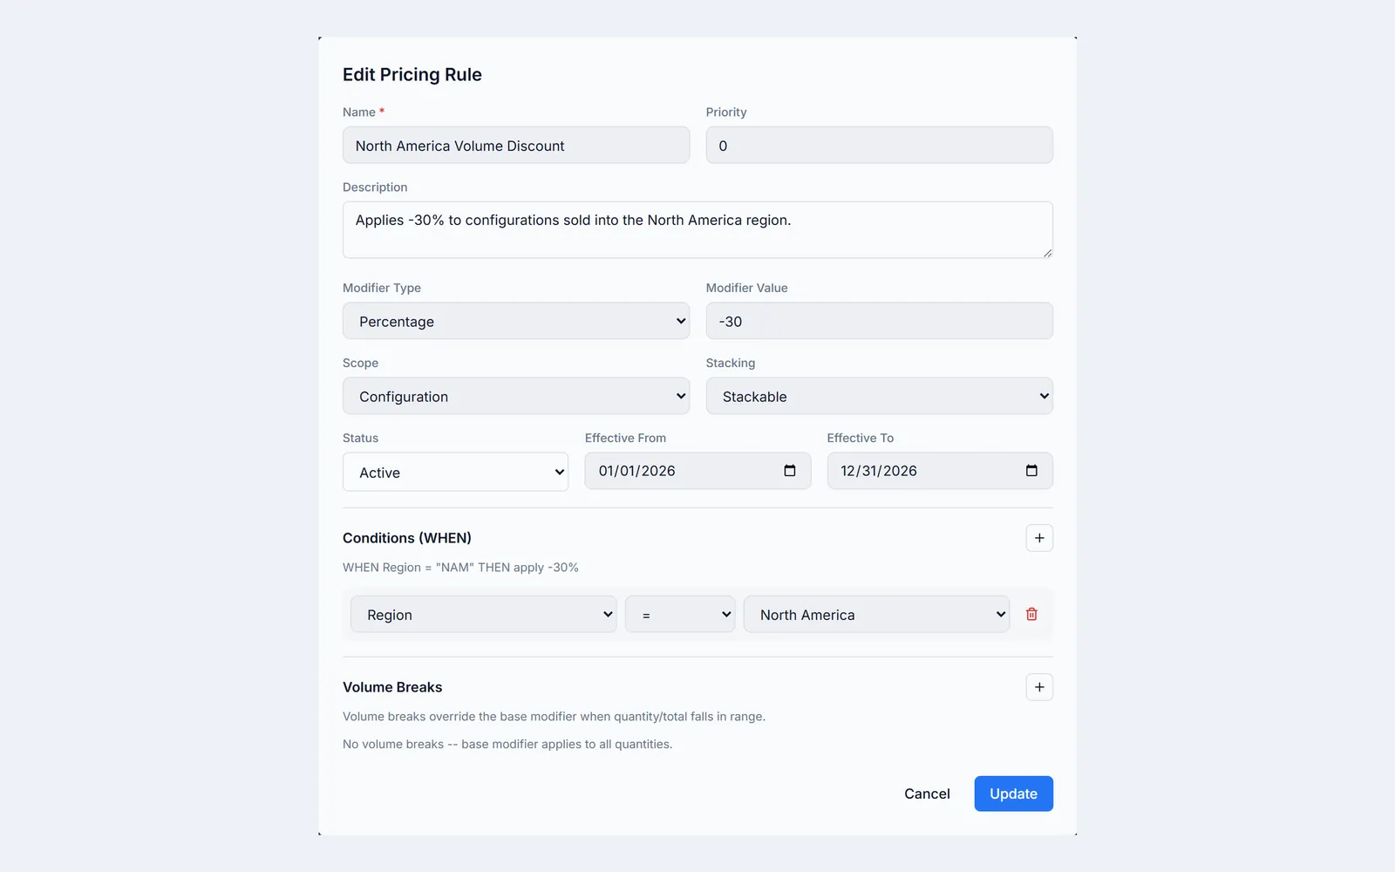The height and width of the screenshot is (872, 1395).
Task: Focus the Name input field
Action: pos(516,145)
